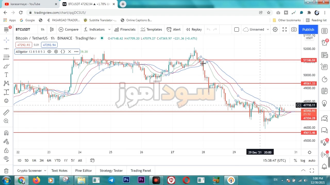Select the text annotation tool
The image size is (330, 185).
coord(6,75)
